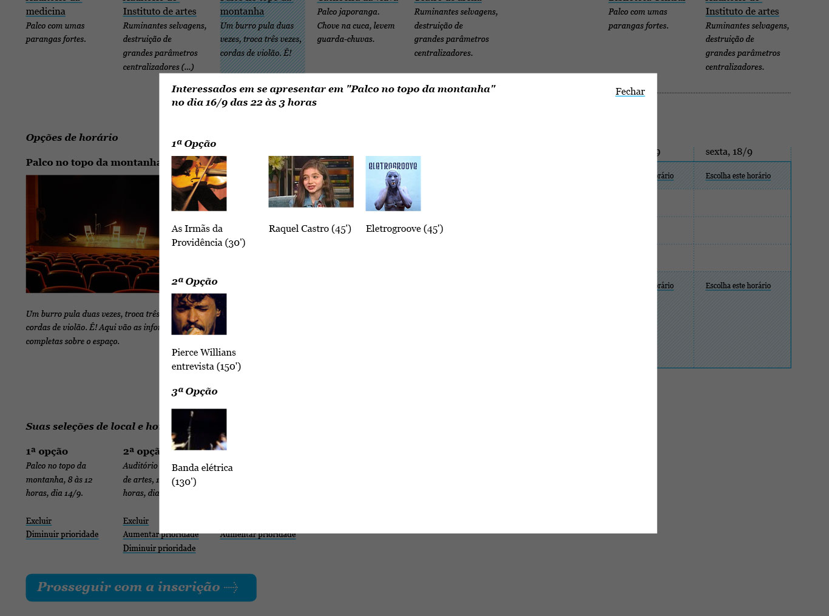Click the 1ª Opção heading in modal
The width and height of the screenshot is (829, 616).
[194, 144]
